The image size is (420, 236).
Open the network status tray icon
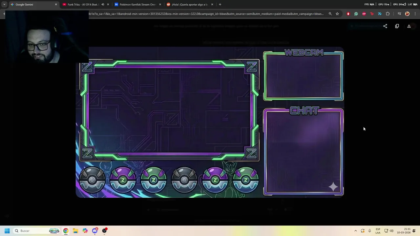[386, 231]
